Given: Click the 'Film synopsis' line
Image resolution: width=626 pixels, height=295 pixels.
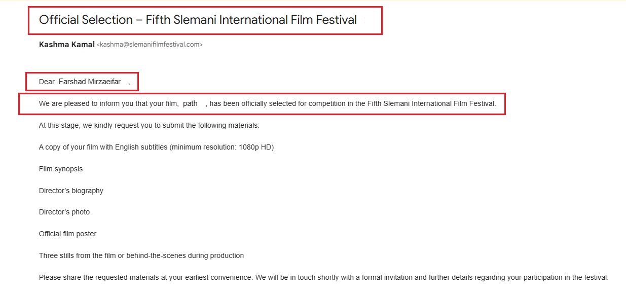Looking at the screenshot, I should pyautogui.click(x=61, y=169).
